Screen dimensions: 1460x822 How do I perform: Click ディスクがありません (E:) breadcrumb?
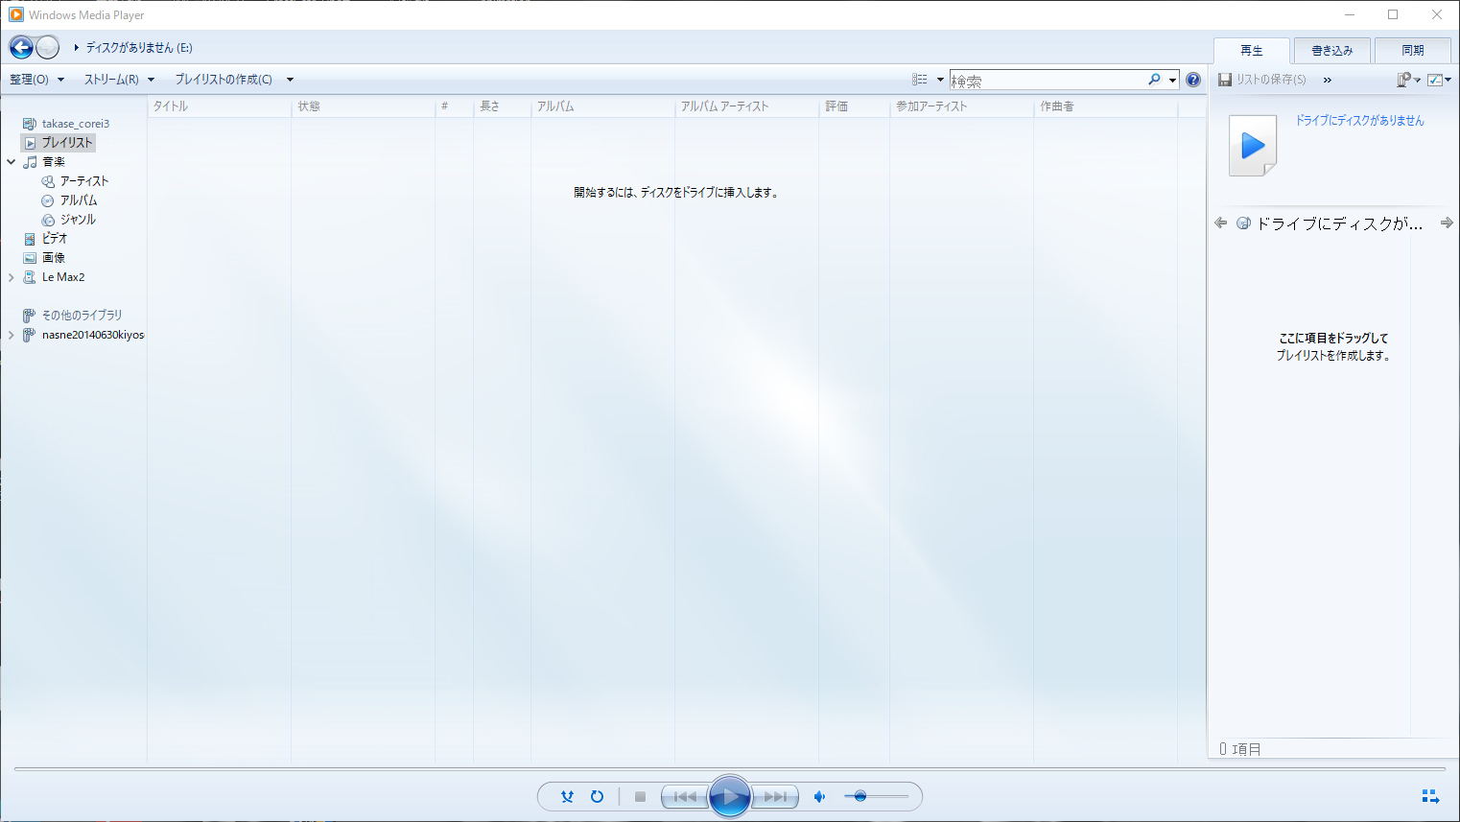click(139, 48)
